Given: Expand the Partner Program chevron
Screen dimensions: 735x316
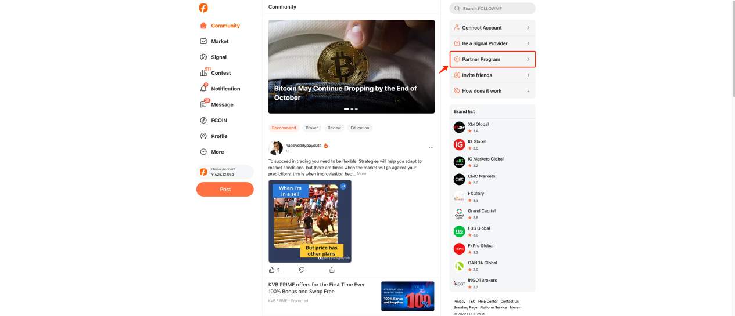Looking at the screenshot, I should [528, 59].
